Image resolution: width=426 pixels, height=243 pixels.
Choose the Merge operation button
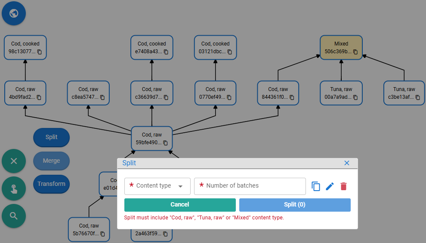pyautogui.click(x=51, y=161)
